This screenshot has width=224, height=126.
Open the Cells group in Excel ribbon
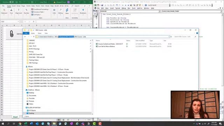pos(54,12)
